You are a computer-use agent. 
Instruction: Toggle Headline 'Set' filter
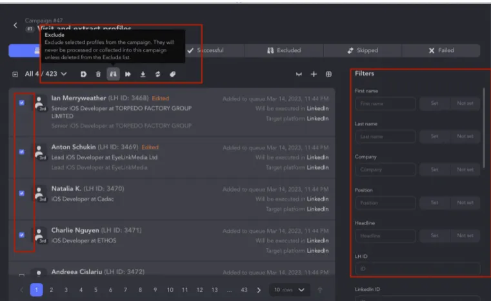coord(434,236)
